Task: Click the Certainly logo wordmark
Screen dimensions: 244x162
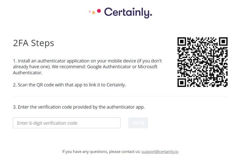Action: pyautogui.click(x=128, y=13)
